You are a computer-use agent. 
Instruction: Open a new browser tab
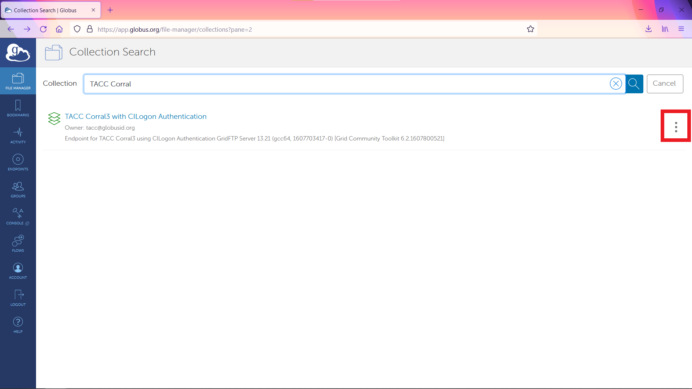tap(110, 10)
